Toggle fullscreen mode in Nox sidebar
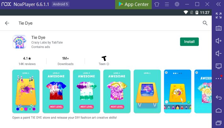 [219, 15]
